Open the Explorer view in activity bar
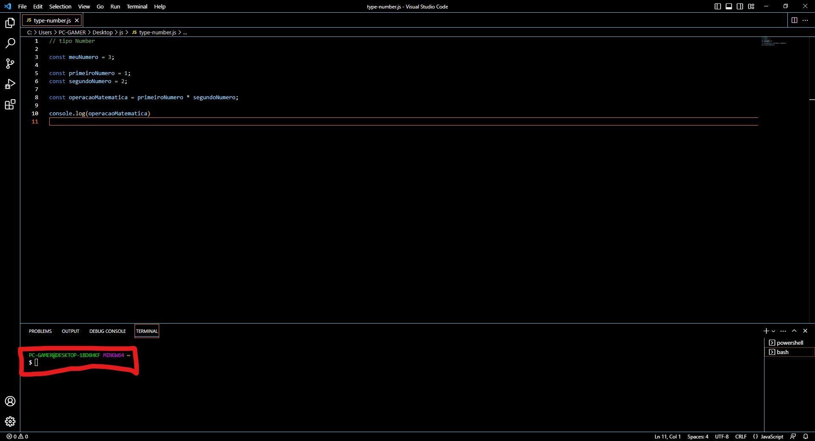 pos(10,23)
